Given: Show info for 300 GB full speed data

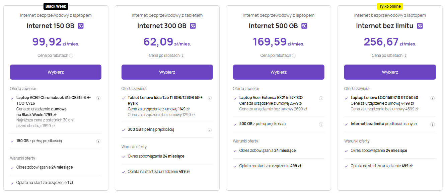Looking at the screenshot, I should pyautogui.click(x=210, y=130).
